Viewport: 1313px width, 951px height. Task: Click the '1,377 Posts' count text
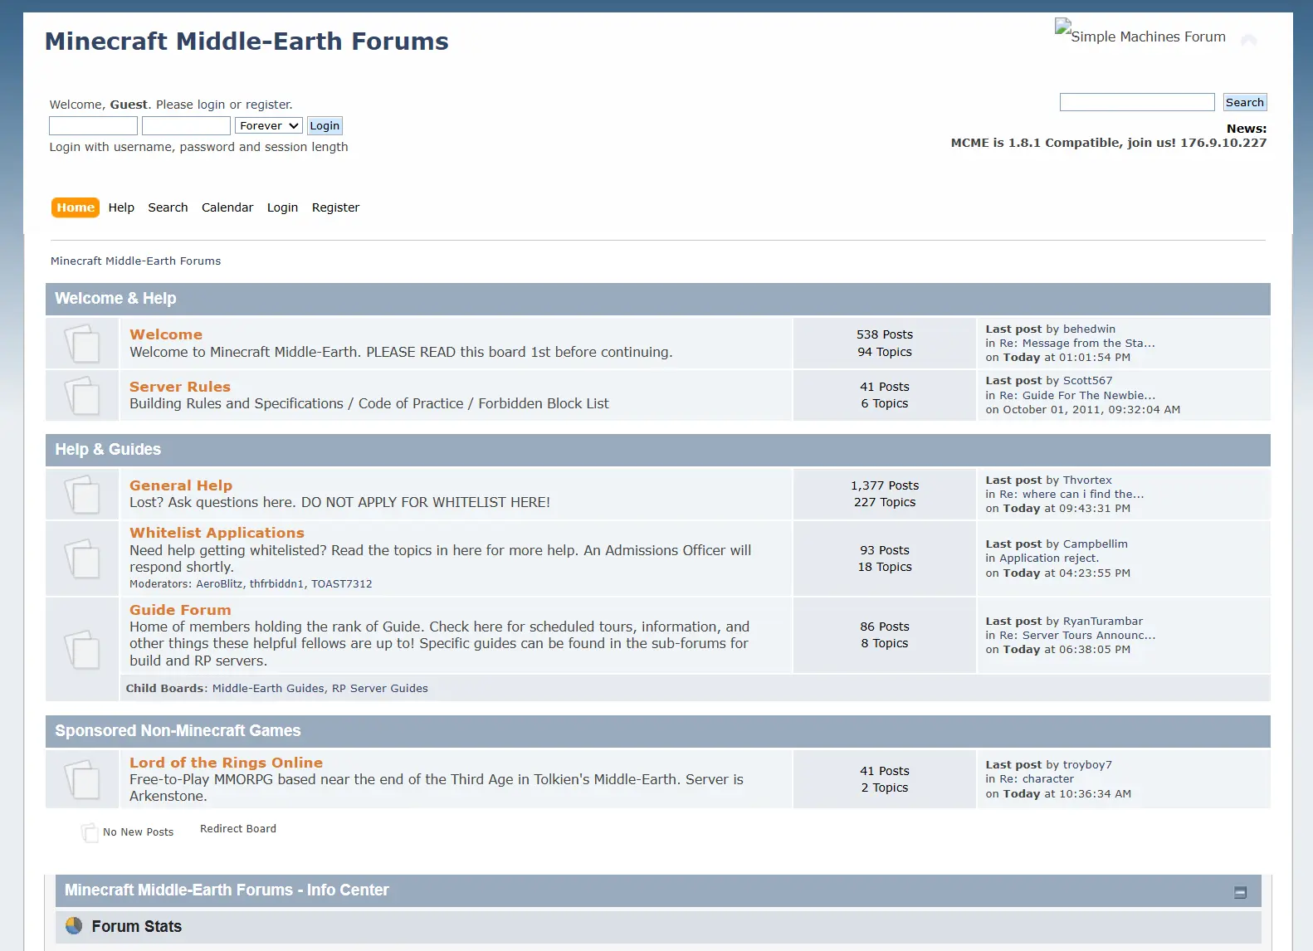point(885,485)
